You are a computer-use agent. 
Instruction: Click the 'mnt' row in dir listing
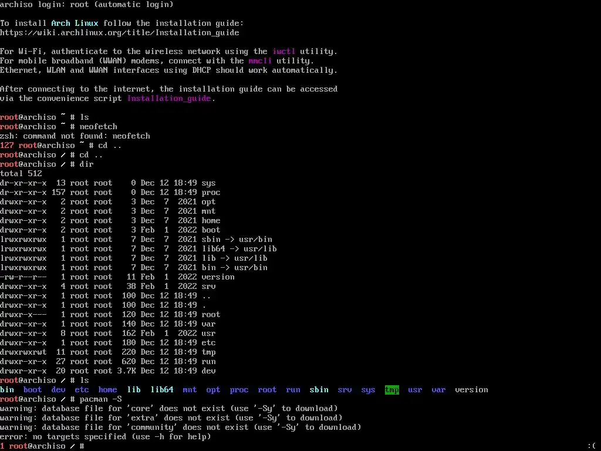coord(108,211)
